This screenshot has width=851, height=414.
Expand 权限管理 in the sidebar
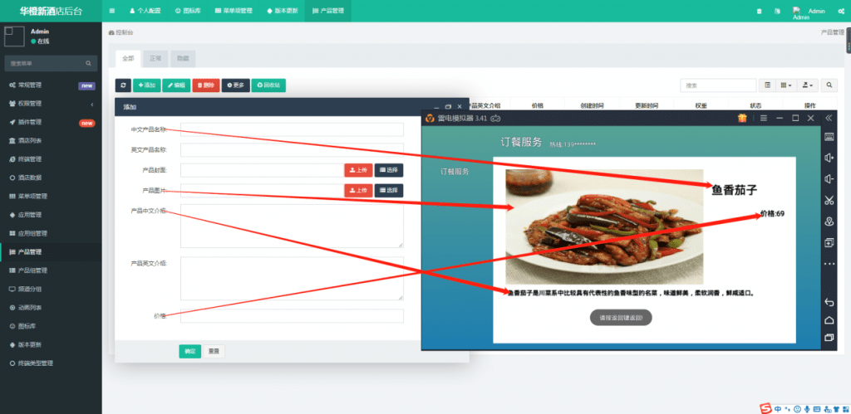(50, 104)
